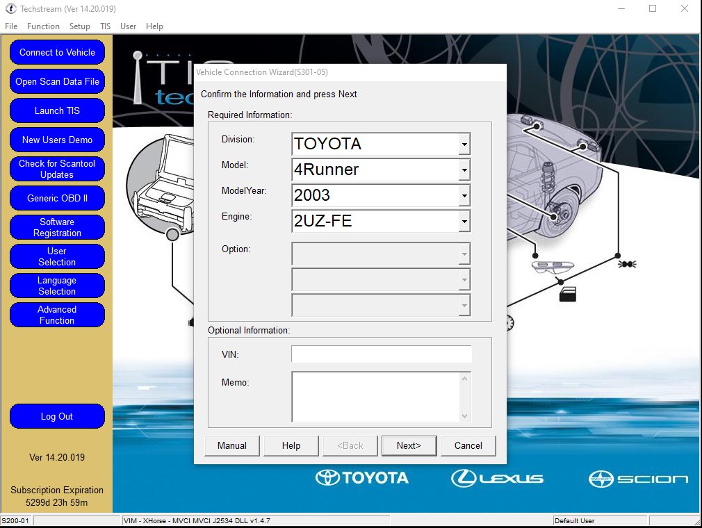This screenshot has height=528, width=702.
Task: Expand the Division dropdown showing TOYOTA
Action: coord(464,144)
